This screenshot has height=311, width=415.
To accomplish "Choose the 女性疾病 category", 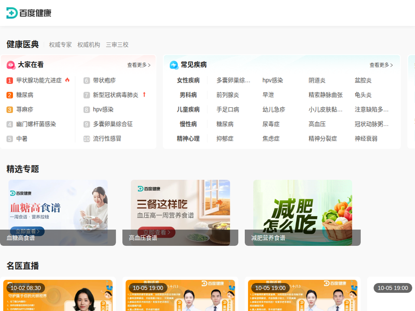I will (x=188, y=80).
